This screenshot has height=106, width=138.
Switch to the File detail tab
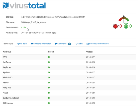coord(22,44)
